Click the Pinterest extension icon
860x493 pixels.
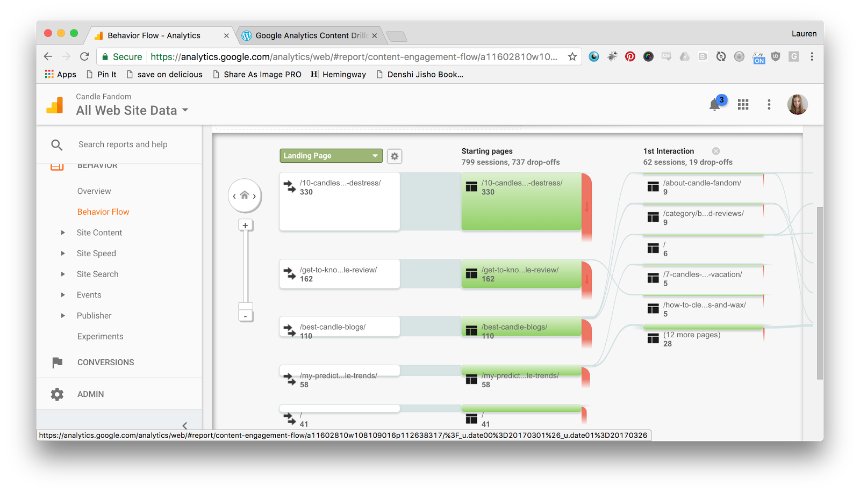pyautogui.click(x=630, y=57)
